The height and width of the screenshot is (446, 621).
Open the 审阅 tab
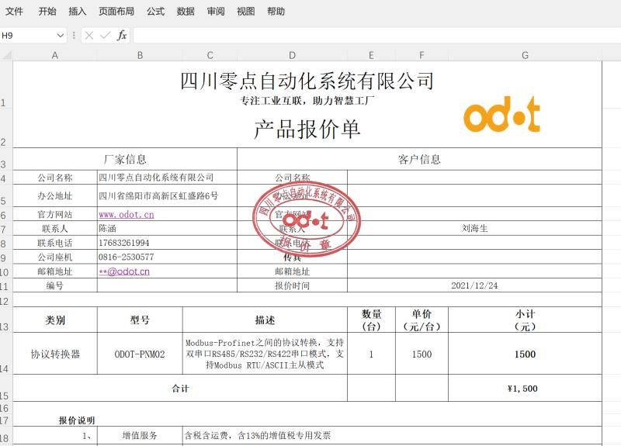[x=216, y=12]
